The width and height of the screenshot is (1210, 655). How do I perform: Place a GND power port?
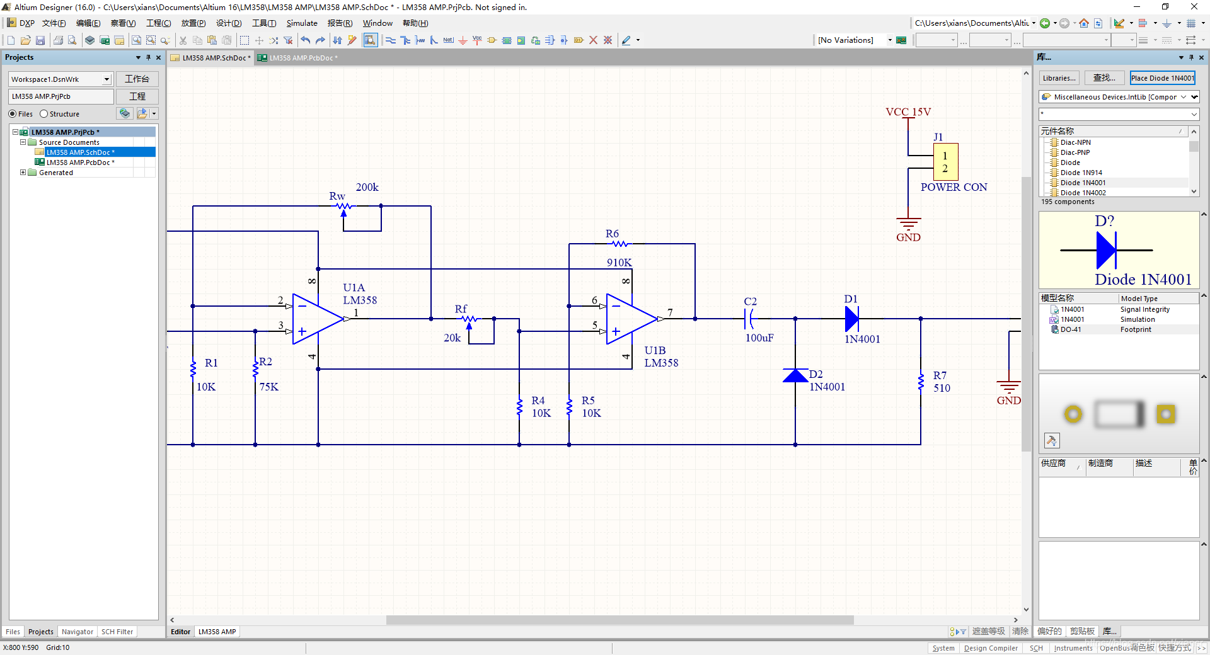pos(463,40)
